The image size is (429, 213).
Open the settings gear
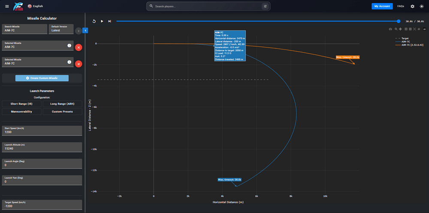(412, 6)
